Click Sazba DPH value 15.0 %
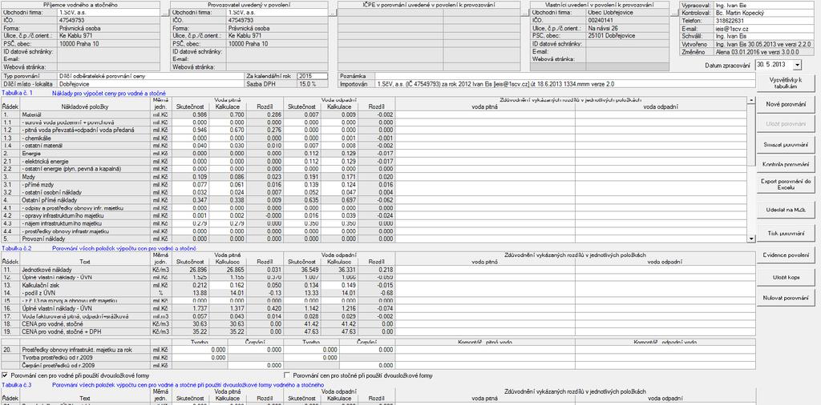 pos(312,83)
